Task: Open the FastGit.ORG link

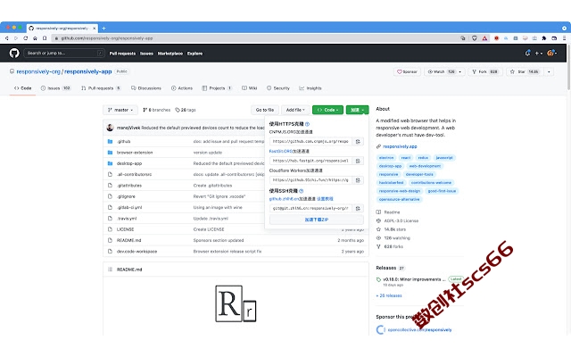Action: (281, 151)
